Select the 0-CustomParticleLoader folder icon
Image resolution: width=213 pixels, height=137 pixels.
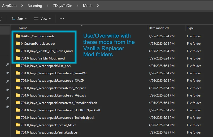coord(18,43)
